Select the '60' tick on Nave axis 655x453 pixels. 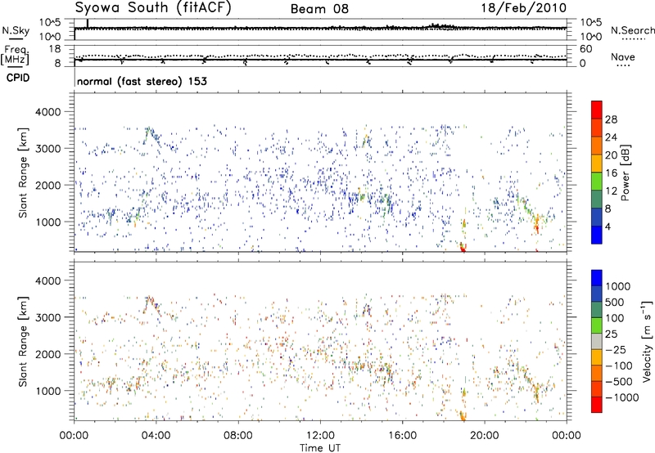[585, 49]
